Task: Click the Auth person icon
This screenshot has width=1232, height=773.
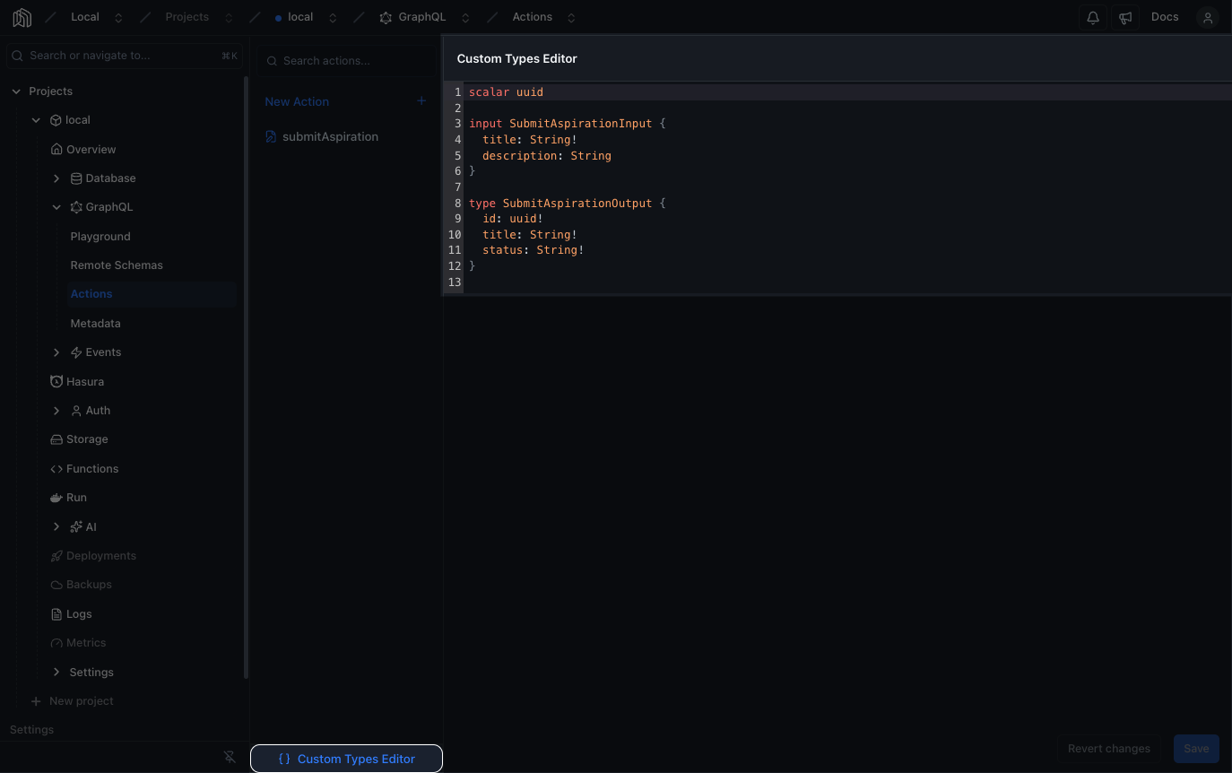Action: (76, 411)
